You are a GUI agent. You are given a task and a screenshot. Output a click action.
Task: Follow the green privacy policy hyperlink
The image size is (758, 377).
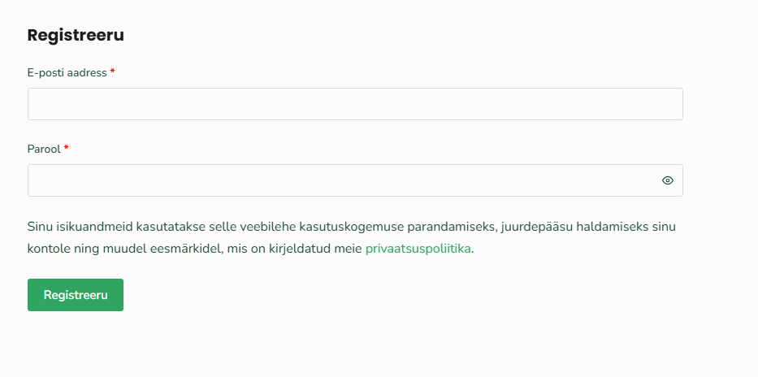[418, 249]
